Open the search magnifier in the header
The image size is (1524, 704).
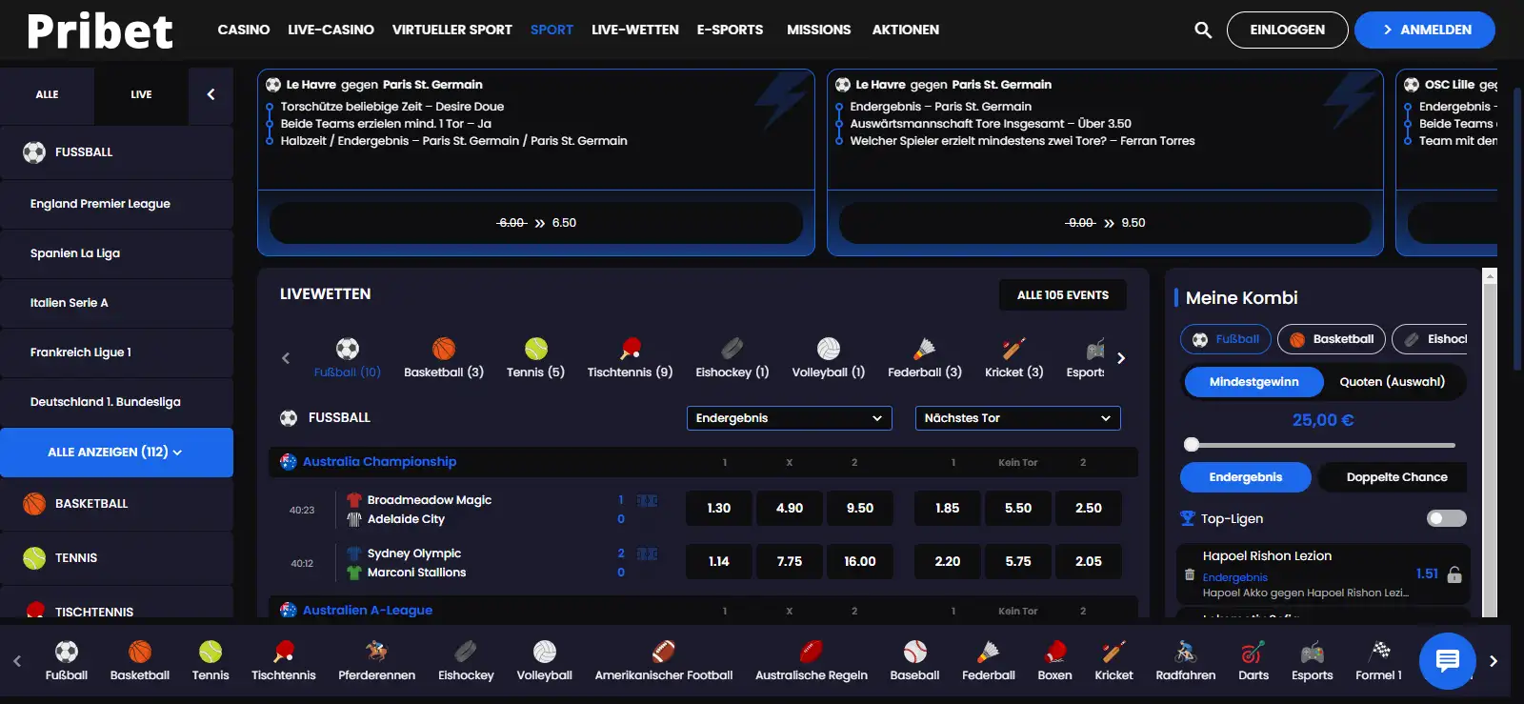pos(1203,30)
